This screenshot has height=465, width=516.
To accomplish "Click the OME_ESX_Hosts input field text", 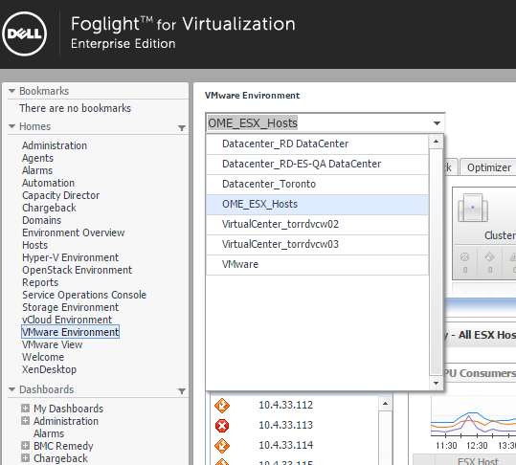I will (x=253, y=123).
